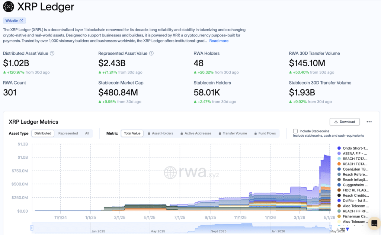Viewport: 381px width, 235px height.
Task: Toggle Reach Crédito... series in legend
Action: click(x=353, y=196)
